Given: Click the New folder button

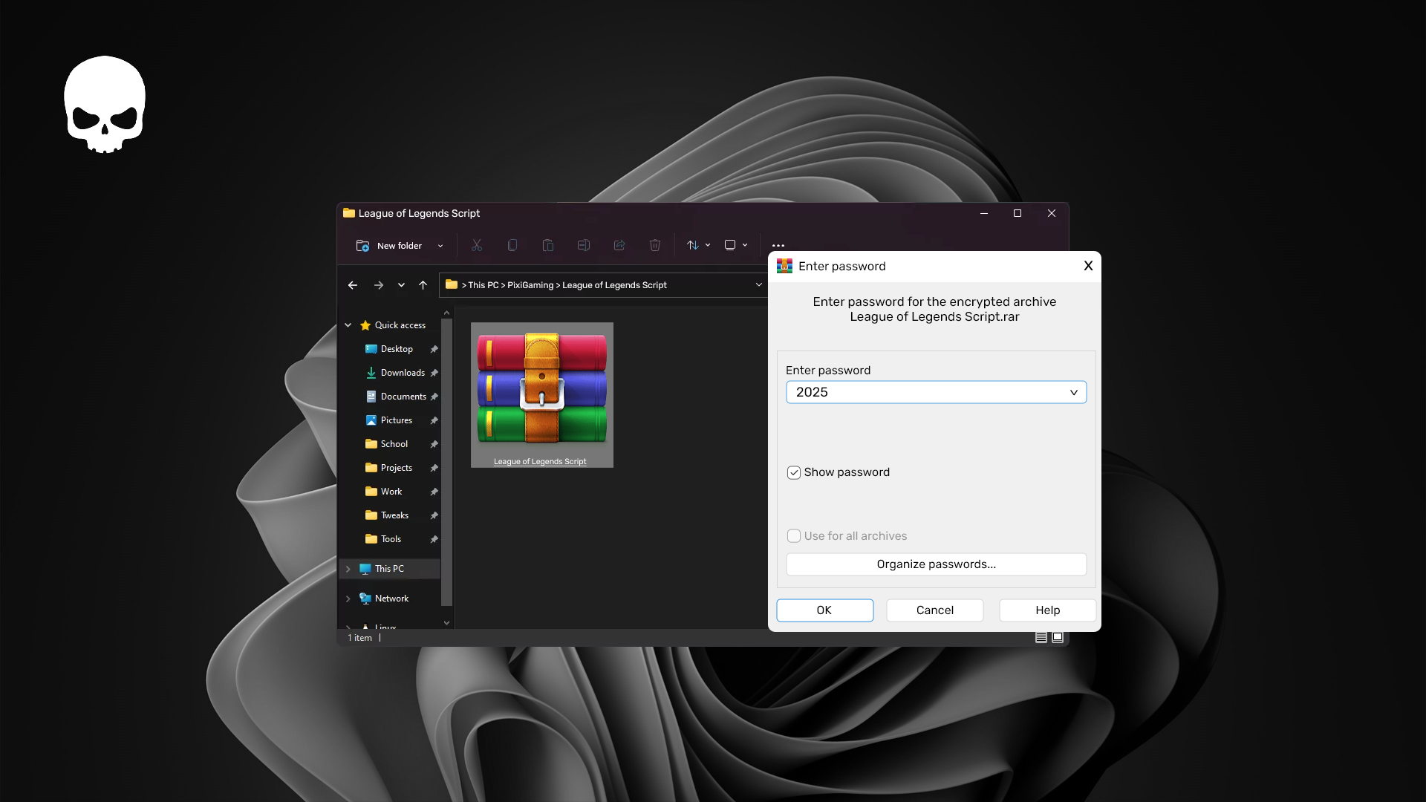Looking at the screenshot, I should (389, 246).
